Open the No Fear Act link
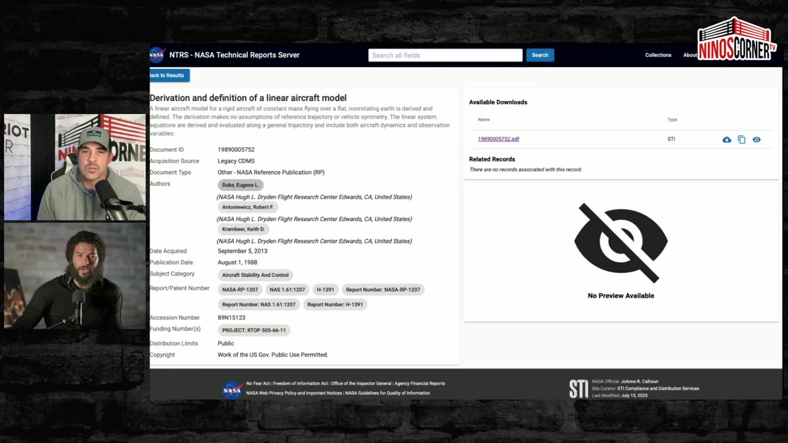Image resolution: width=788 pixels, height=443 pixels. click(258, 383)
